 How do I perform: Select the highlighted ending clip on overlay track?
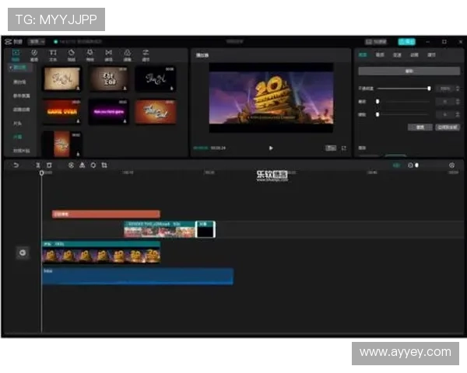pos(205,229)
